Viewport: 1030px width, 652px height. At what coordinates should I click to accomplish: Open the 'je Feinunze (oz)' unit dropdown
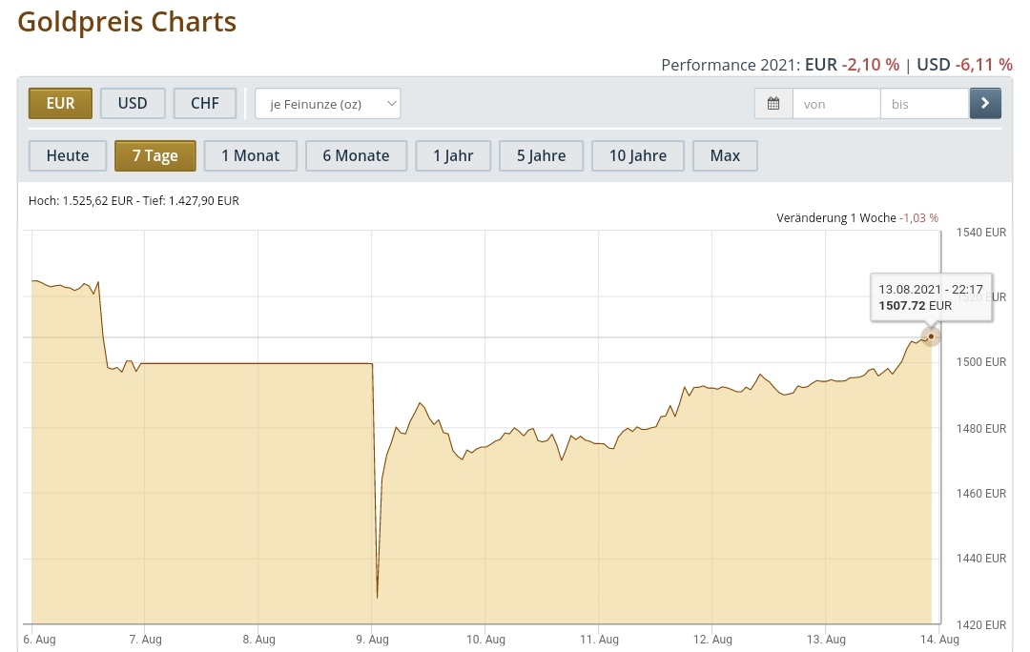pyautogui.click(x=328, y=104)
